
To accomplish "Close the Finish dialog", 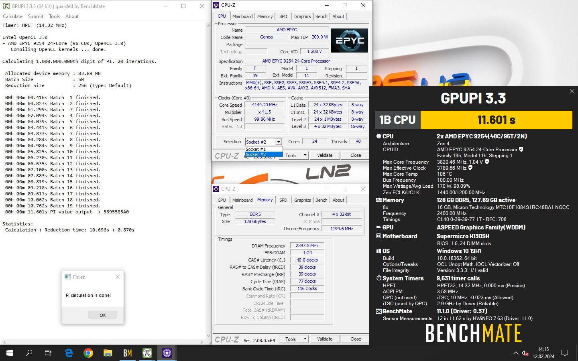I will pyautogui.click(x=118, y=277).
